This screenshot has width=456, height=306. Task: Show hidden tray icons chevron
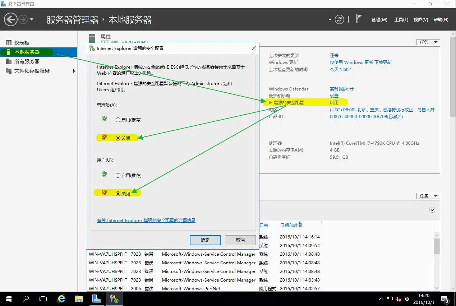coord(381,299)
